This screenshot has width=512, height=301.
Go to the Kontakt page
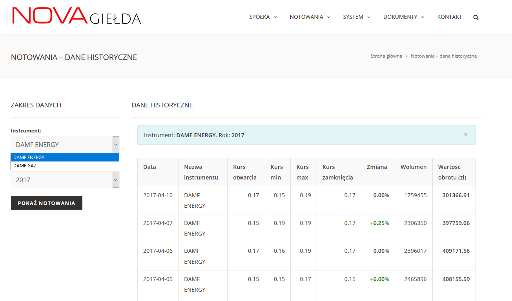pos(450,17)
